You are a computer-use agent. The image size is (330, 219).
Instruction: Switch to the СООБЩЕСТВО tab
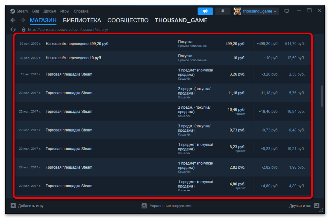pyautogui.click(x=128, y=20)
